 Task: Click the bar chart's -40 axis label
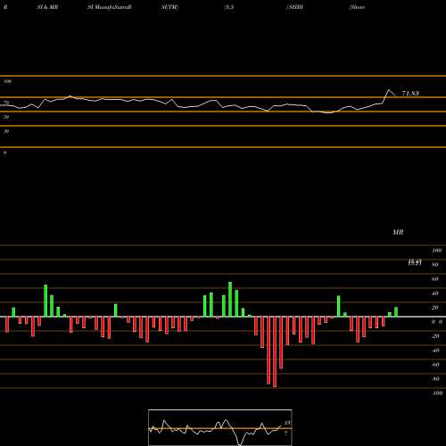click(x=435, y=351)
